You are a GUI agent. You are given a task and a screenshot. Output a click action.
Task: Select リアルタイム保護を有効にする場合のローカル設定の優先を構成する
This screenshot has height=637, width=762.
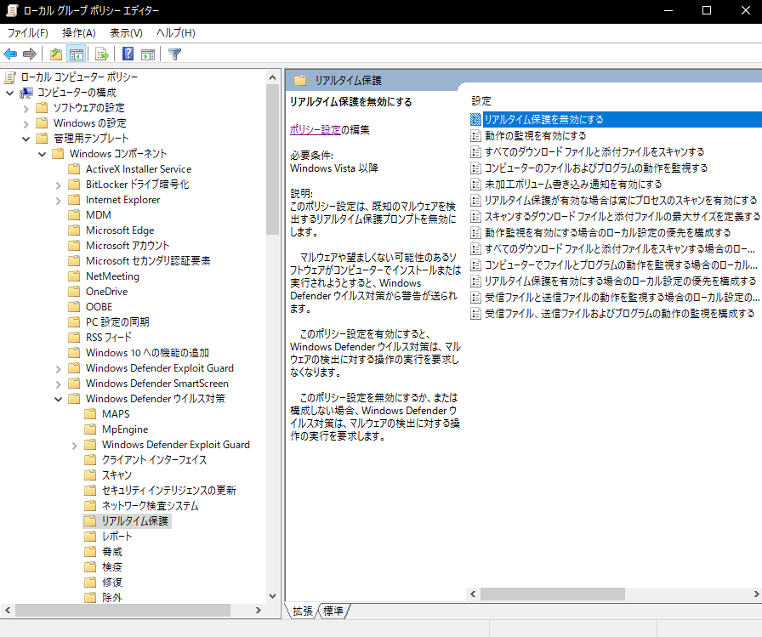(620, 281)
